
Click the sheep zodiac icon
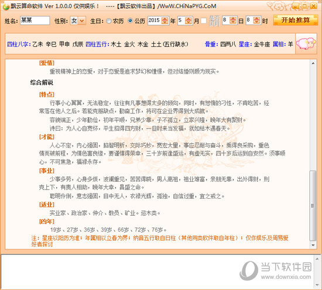pos(306,44)
